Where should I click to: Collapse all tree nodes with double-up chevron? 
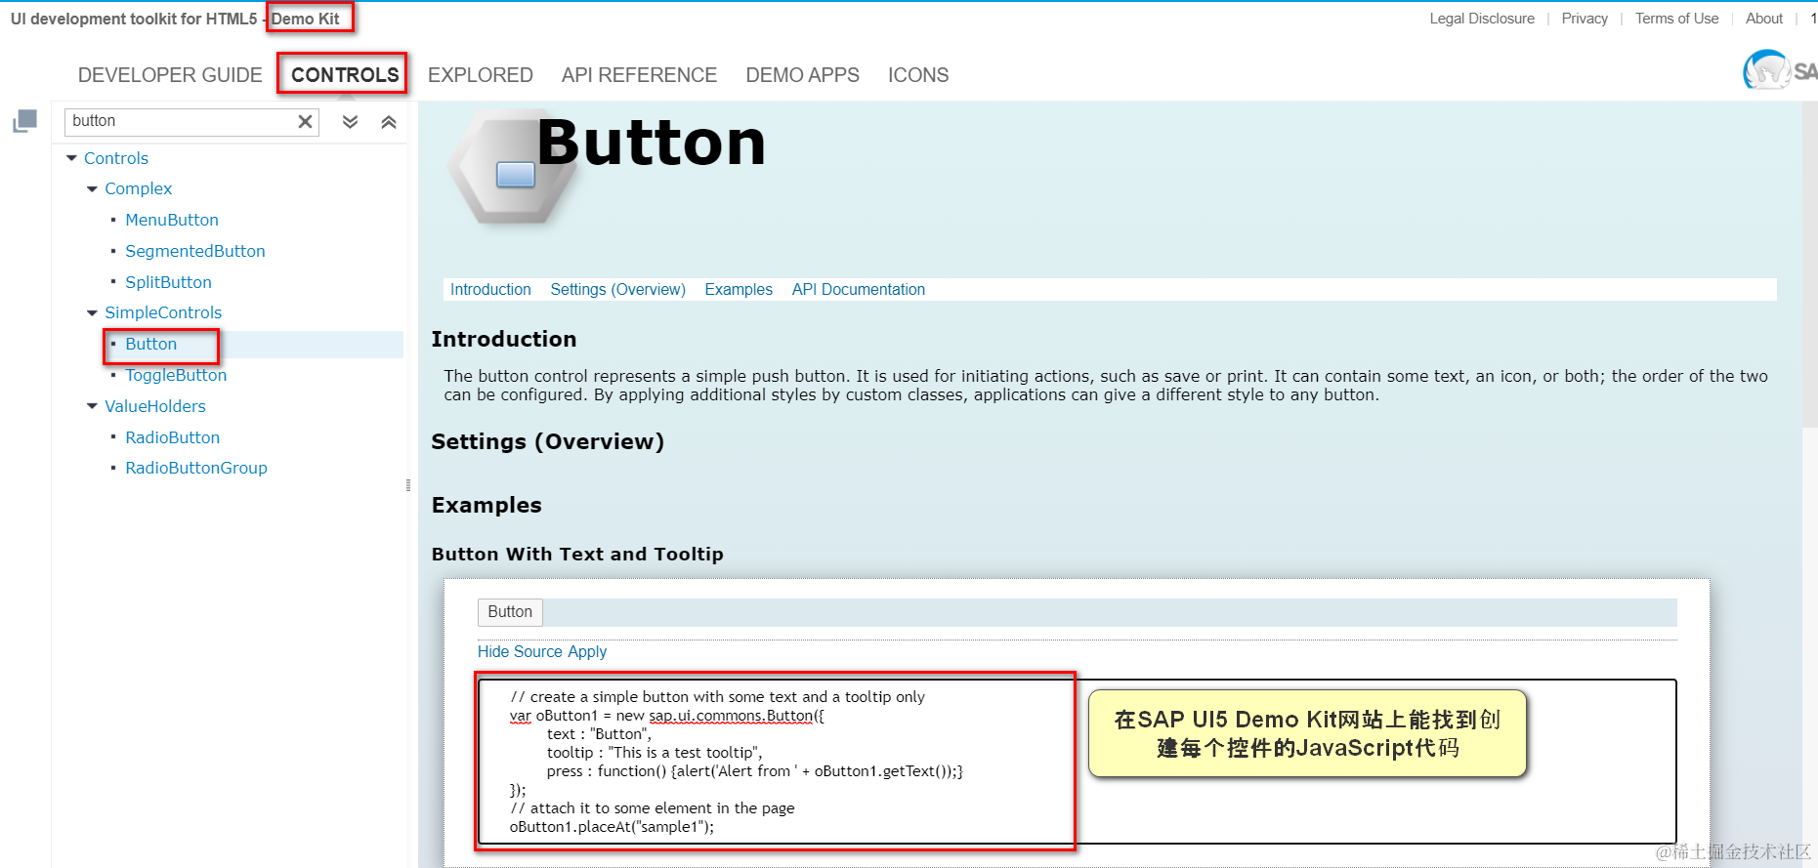(389, 122)
